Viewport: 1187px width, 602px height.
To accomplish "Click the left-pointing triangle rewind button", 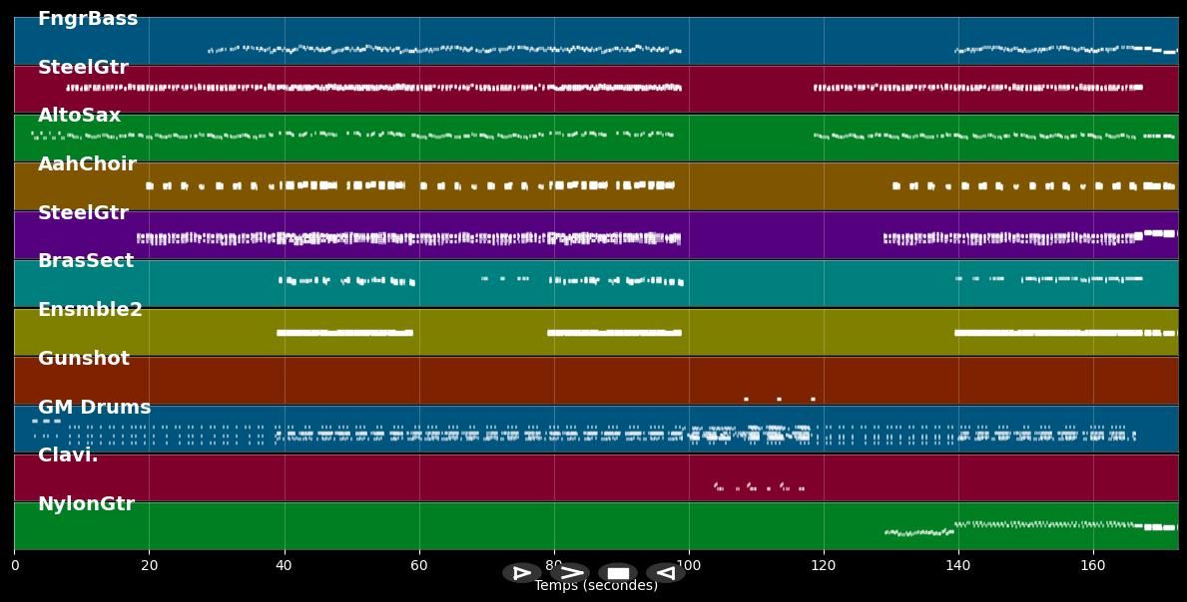I will 665,573.
